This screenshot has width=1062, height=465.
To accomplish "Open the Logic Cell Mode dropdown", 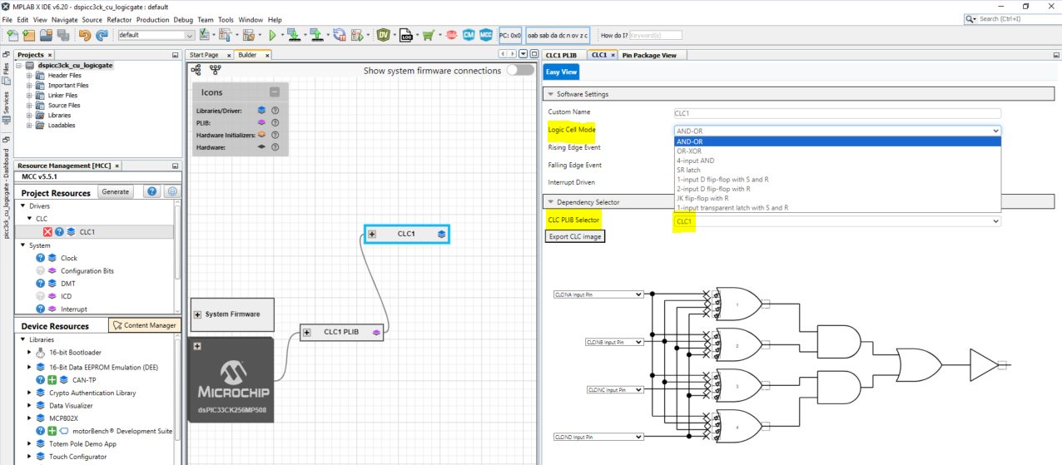I will click(837, 131).
